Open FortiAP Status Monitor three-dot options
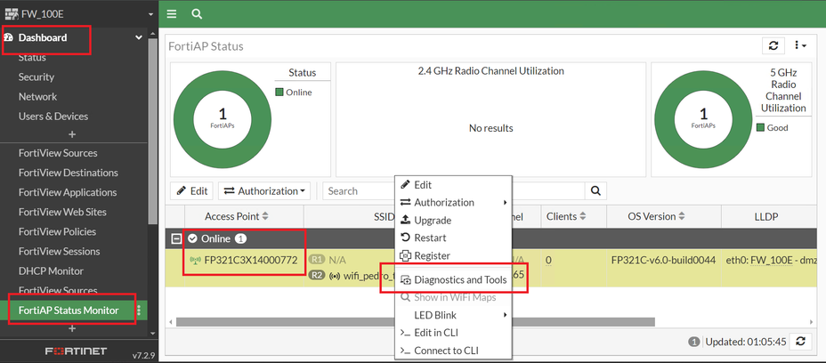Screen dimensions: 826x363 point(139,311)
